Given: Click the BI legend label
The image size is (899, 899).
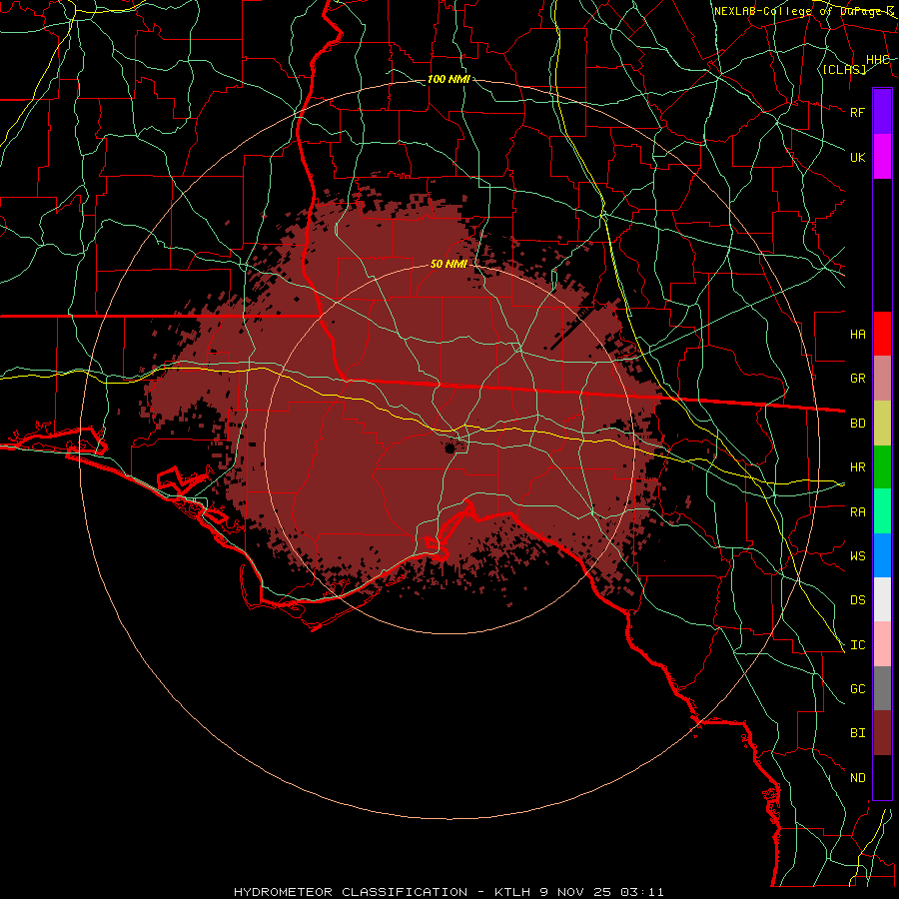Looking at the screenshot, I should [857, 733].
